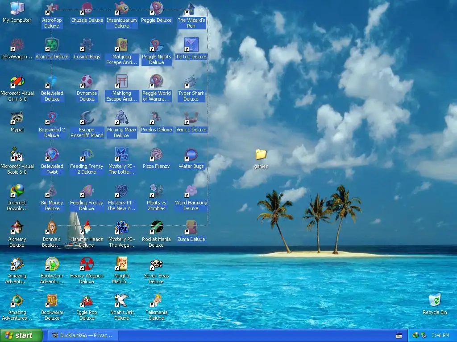Select the games folder on desktop
Image resolution: width=457 pixels, height=342 pixels.
[x=261, y=155]
